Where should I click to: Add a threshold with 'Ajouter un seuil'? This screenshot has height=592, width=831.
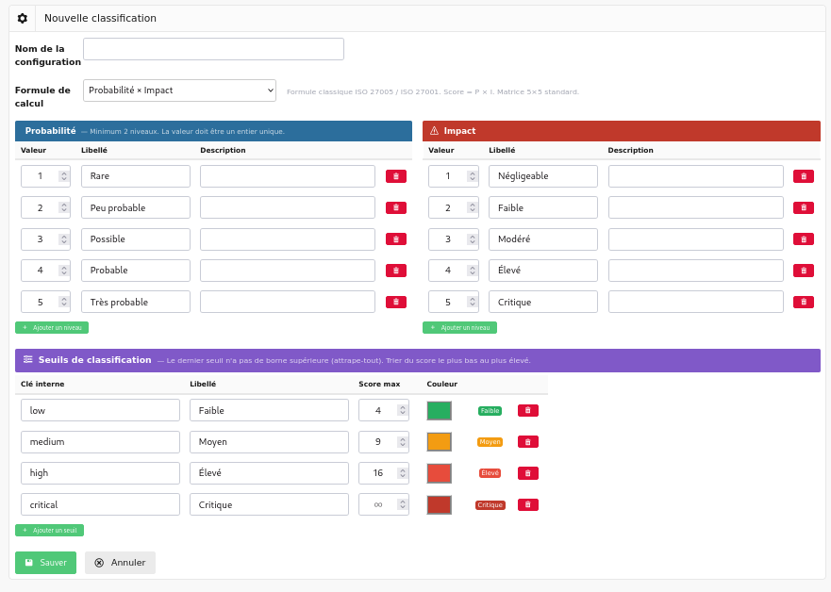pyautogui.click(x=50, y=531)
